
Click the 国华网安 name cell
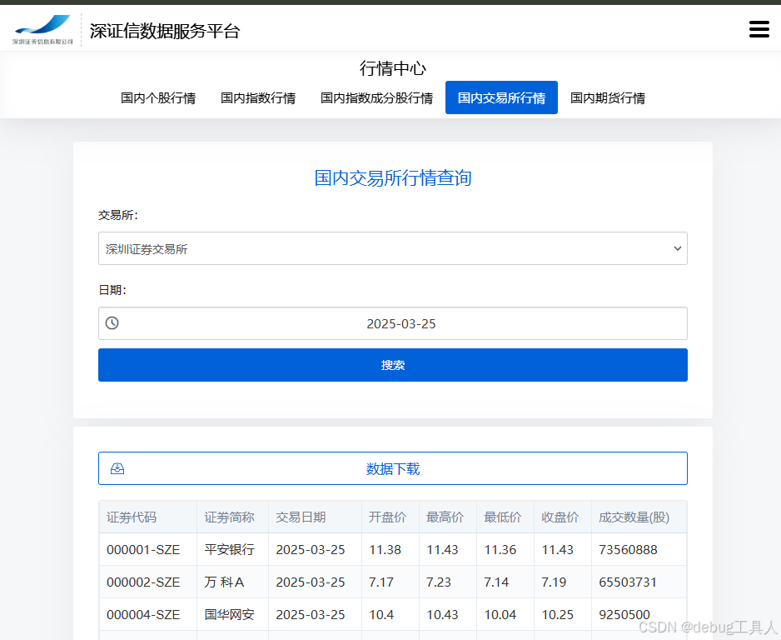232,614
